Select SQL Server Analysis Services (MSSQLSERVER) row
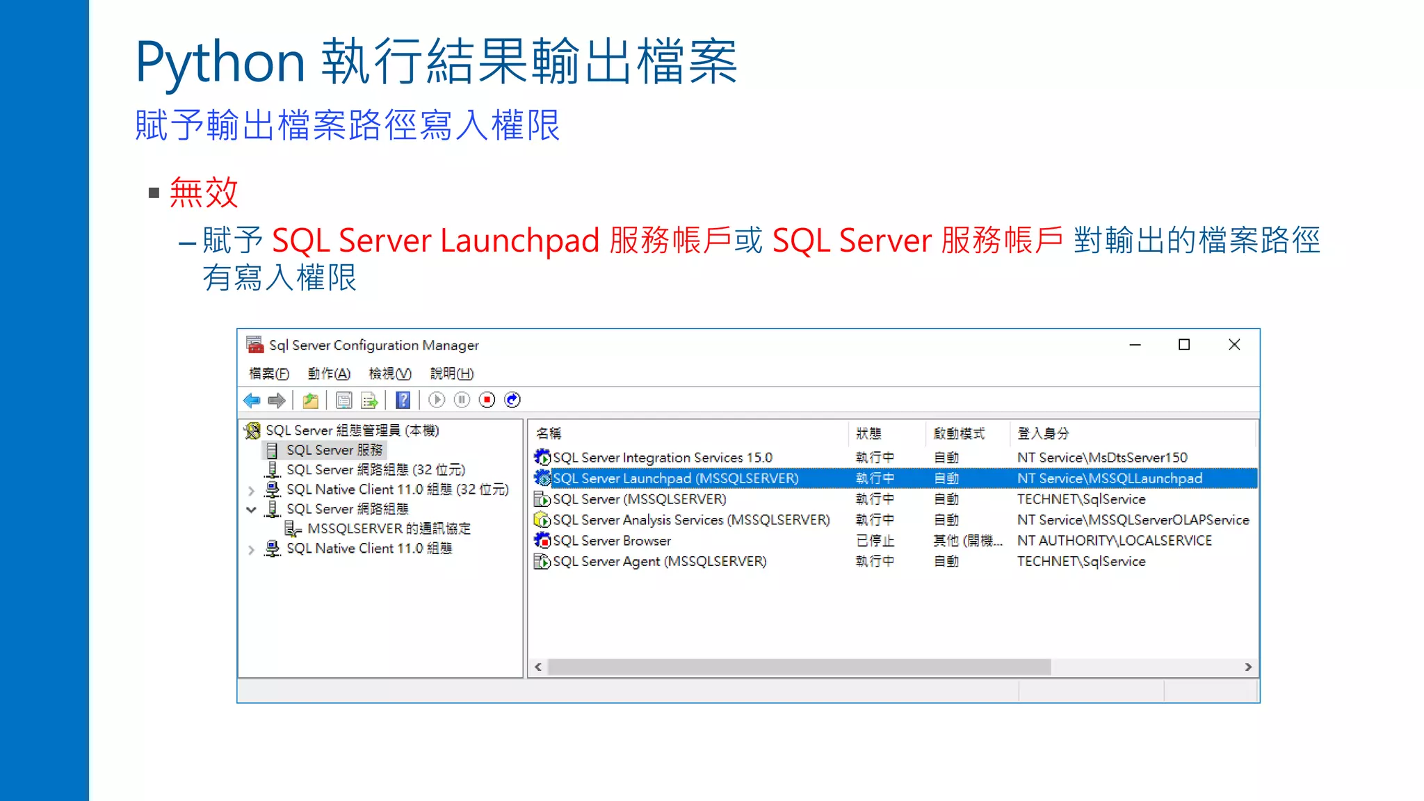This screenshot has height=801, width=1424. [895, 520]
